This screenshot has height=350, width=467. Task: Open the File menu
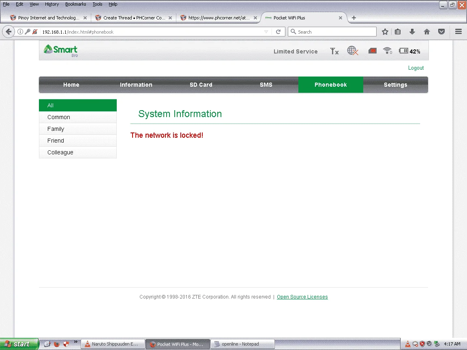(6, 4)
